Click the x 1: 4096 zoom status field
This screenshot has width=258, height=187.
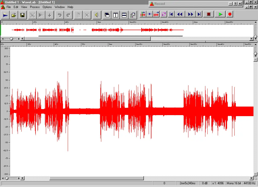218,183
